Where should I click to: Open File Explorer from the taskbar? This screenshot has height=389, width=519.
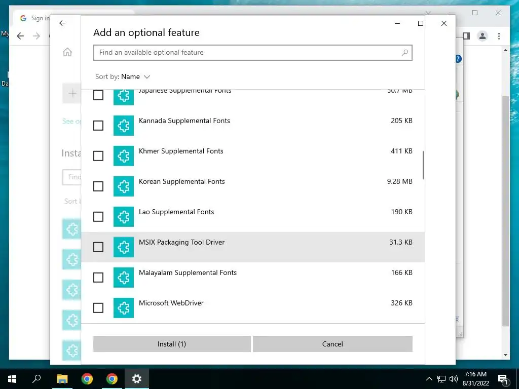(x=62, y=379)
